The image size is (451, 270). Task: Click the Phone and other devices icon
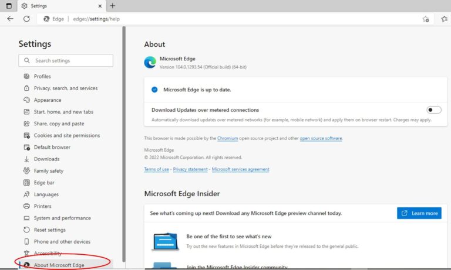tap(26, 241)
